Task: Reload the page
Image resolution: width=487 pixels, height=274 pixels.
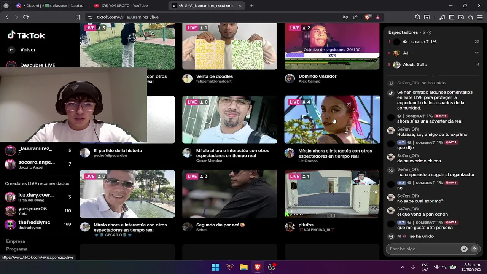Action: [26, 17]
